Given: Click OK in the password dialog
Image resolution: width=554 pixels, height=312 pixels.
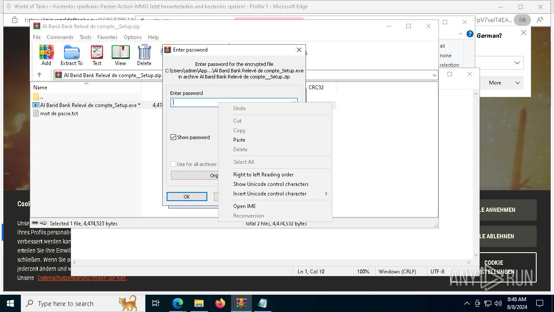Looking at the screenshot, I should 187,197.
